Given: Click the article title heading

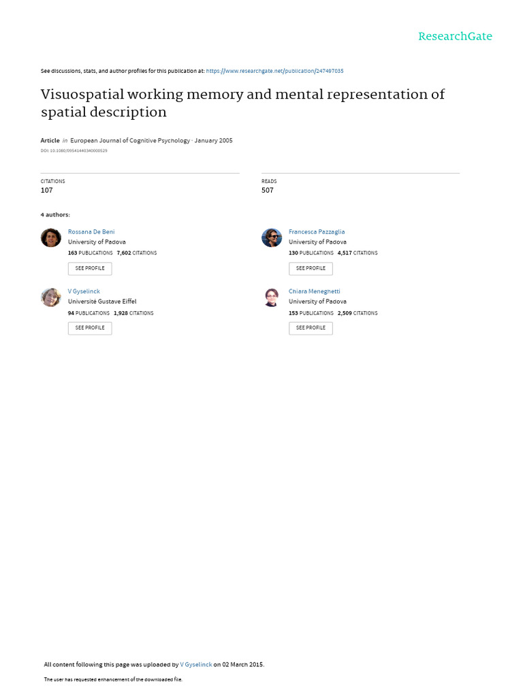Looking at the screenshot, I should point(242,103).
